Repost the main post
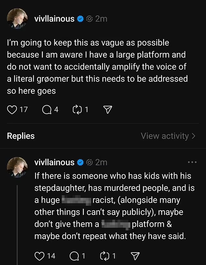This screenshot has width=206, height=265. [77, 110]
